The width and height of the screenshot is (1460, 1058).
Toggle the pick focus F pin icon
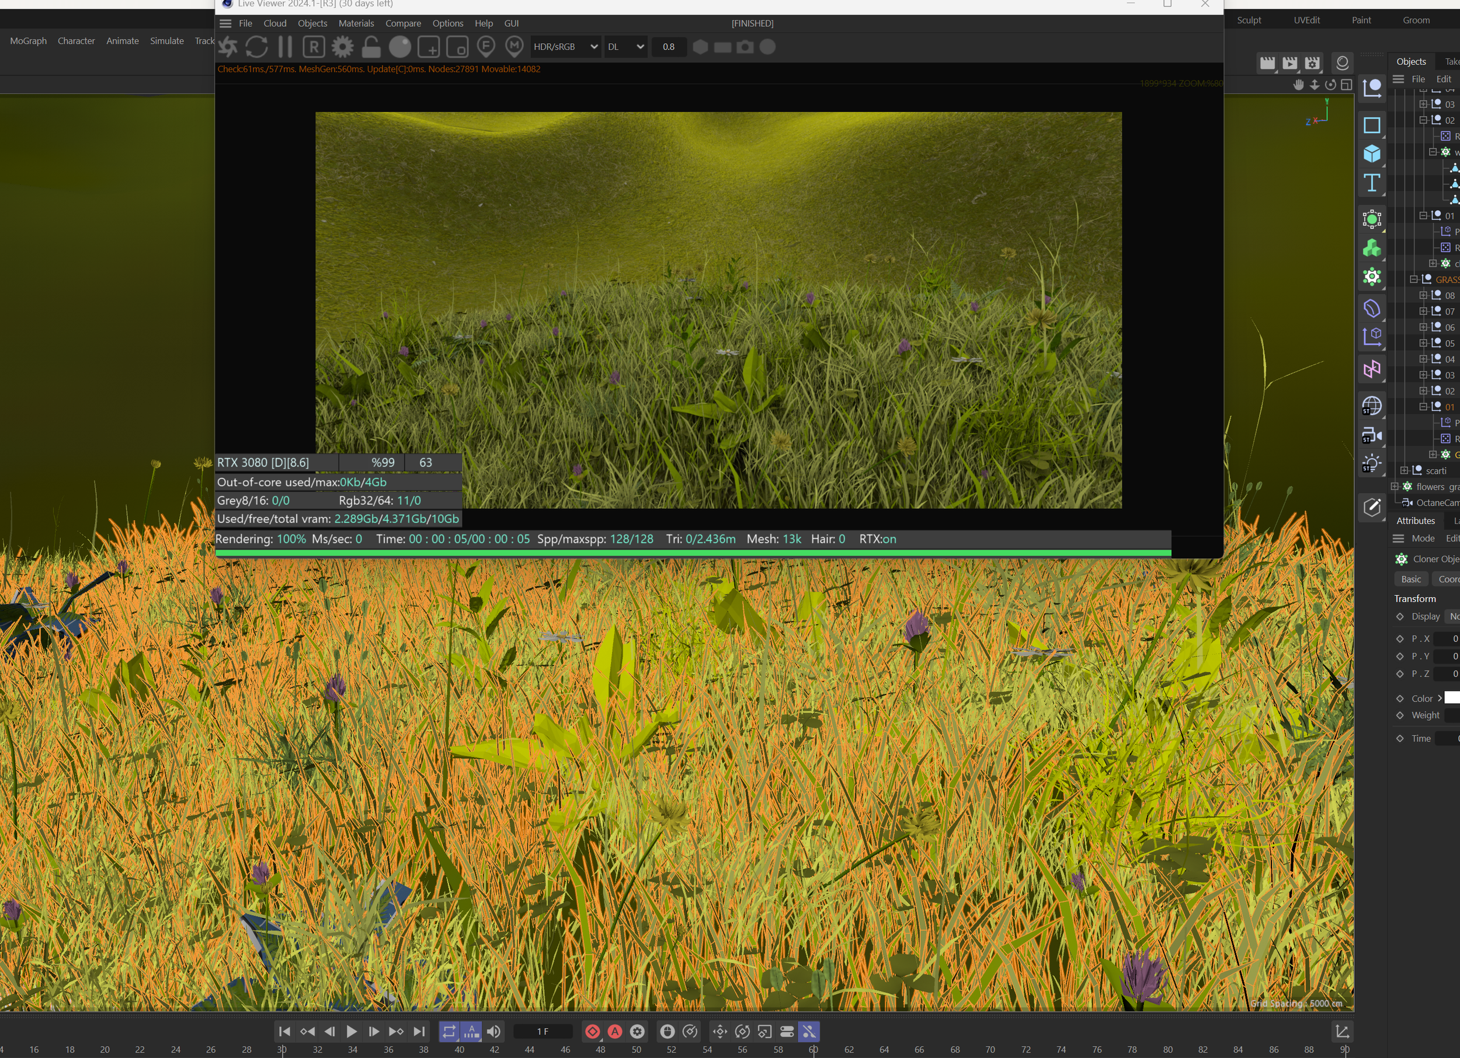pyautogui.click(x=486, y=47)
